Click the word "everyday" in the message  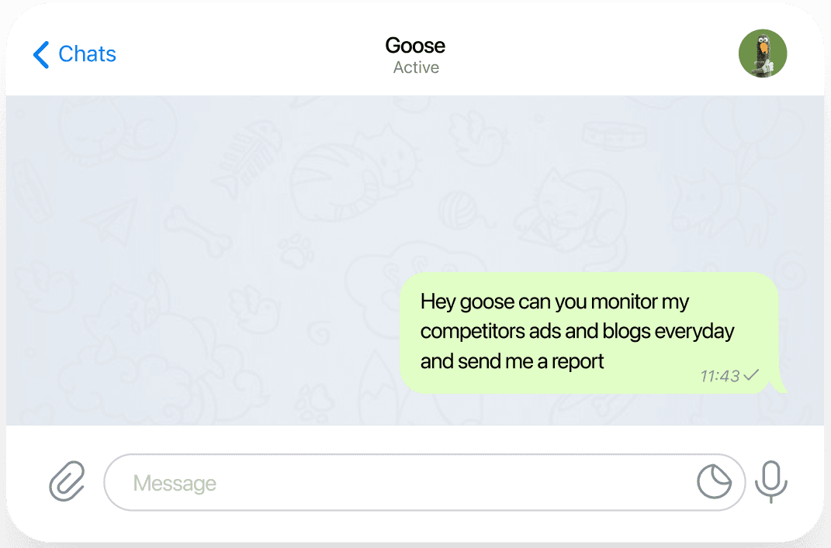coord(694,332)
